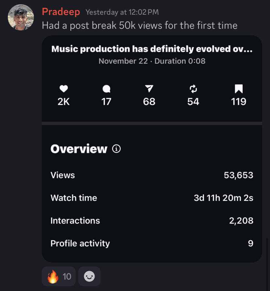Click the message timestamp Yesterday at 12:02 PM
Viewport: 270px width, 291px height.
point(122,12)
